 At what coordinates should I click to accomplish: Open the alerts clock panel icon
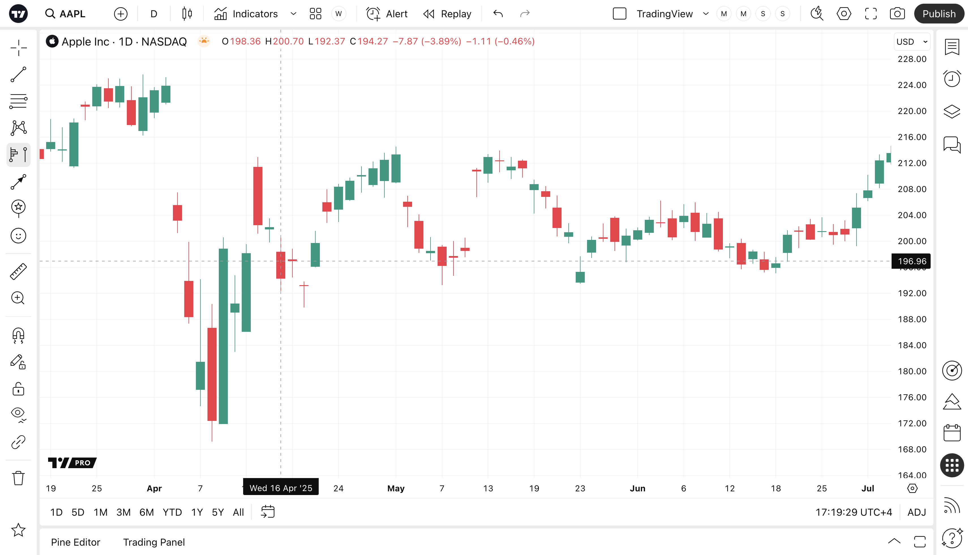952,79
